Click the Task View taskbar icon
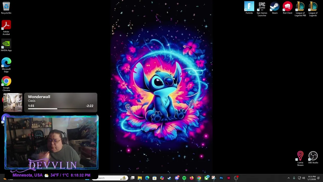Image resolution: width=323 pixels, height=182 pixels. (132, 178)
